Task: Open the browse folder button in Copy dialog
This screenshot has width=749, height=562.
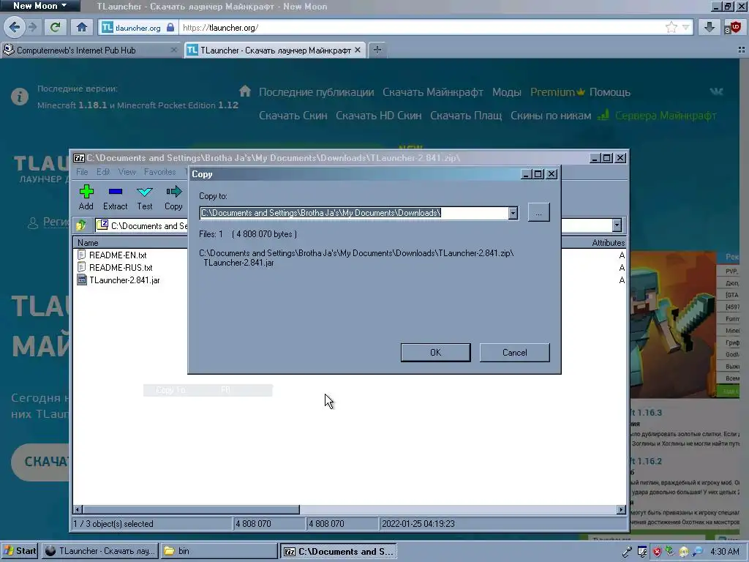Action: click(x=538, y=213)
